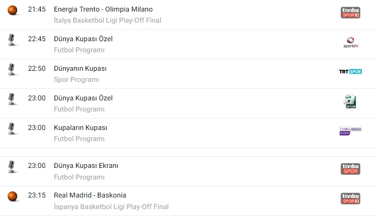
Task: Click İtalya Basketbol Ligi Play-Off Final subtitle
Action: (107, 20)
